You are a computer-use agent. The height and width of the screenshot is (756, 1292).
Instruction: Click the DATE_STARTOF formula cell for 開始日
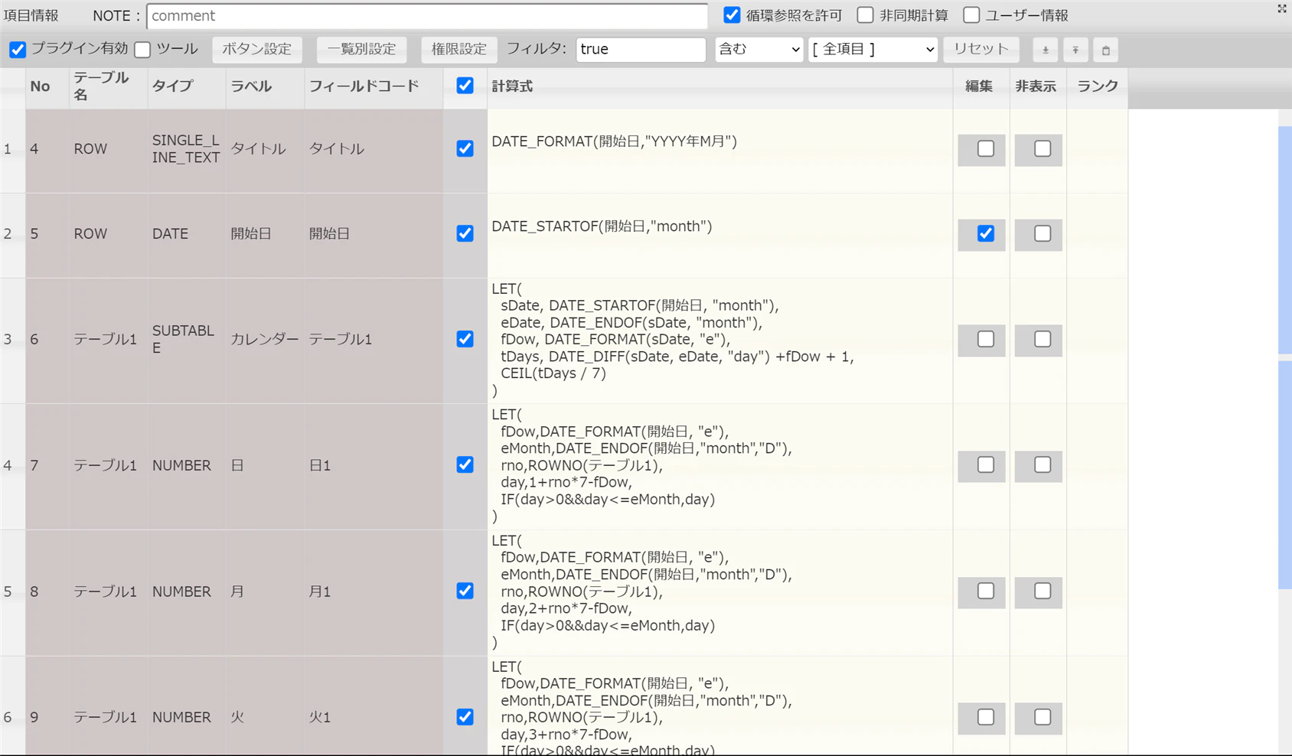(719, 235)
